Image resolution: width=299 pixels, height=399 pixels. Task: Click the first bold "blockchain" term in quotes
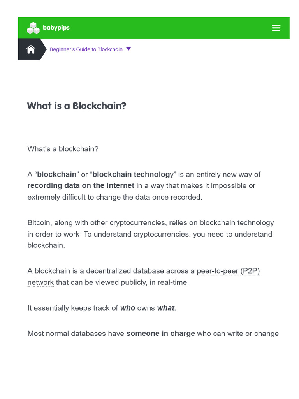click(57, 174)
